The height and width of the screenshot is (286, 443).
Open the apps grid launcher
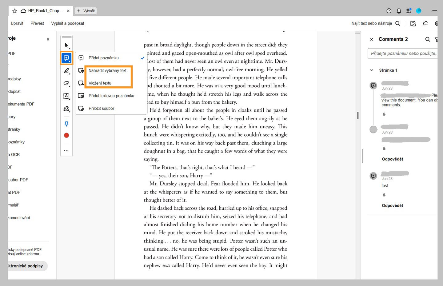[409, 11]
